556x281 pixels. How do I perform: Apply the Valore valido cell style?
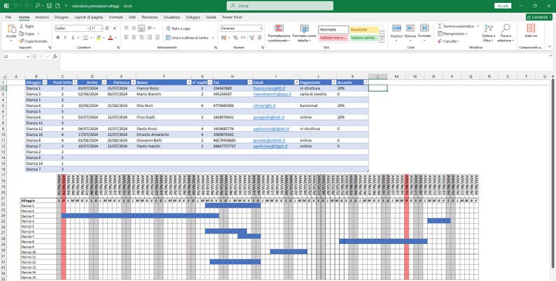point(364,38)
